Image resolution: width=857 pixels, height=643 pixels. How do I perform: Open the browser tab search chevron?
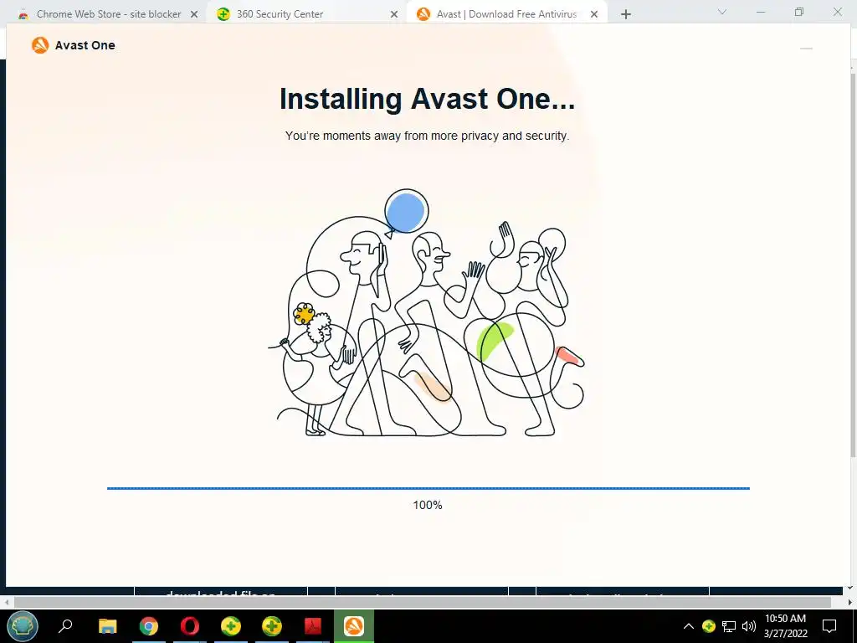point(722,12)
